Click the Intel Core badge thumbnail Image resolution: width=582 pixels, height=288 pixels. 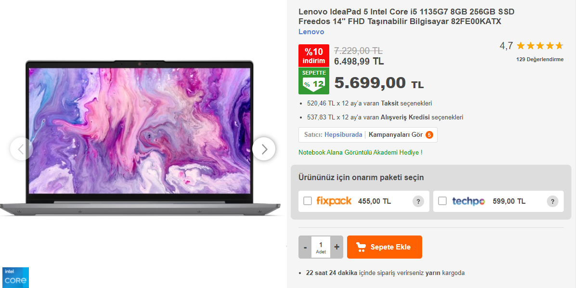[15, 277]
